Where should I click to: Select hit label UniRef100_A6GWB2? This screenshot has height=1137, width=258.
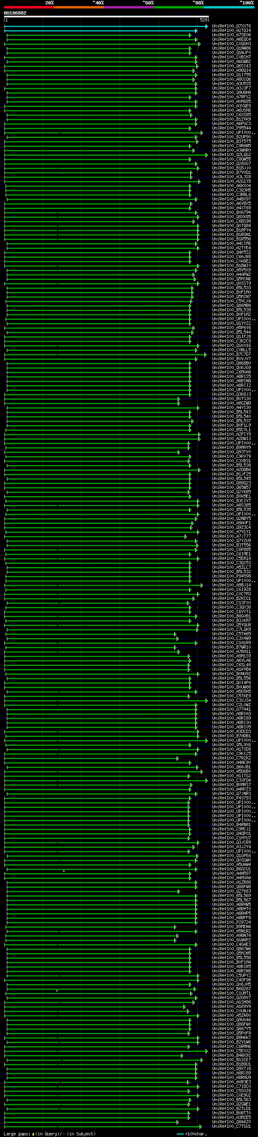tap(231, 61)
